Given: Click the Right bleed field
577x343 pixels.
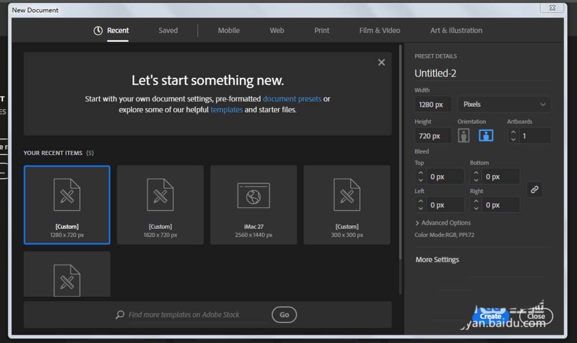Looking at the screenshot, I should 500,205.
